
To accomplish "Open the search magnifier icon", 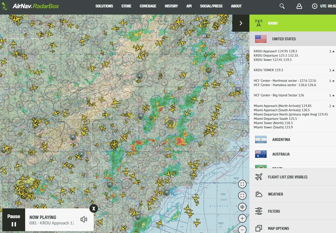I will coord(282,6).
